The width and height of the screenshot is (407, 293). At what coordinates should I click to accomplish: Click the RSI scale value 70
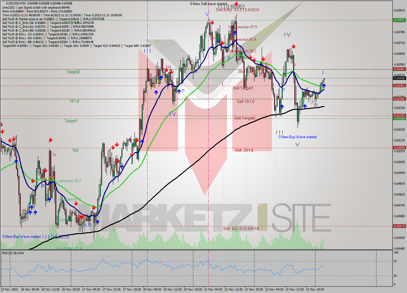pyautogui.click(x=395, y=261)
